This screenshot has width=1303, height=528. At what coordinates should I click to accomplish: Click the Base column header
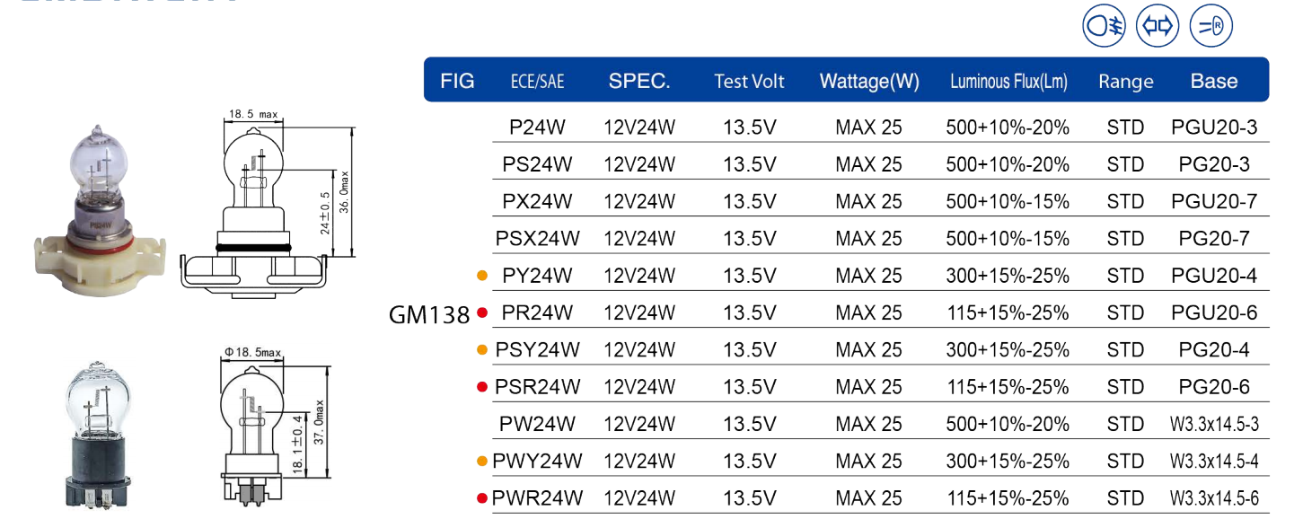pyautogui.click(x=1214, y=81)
